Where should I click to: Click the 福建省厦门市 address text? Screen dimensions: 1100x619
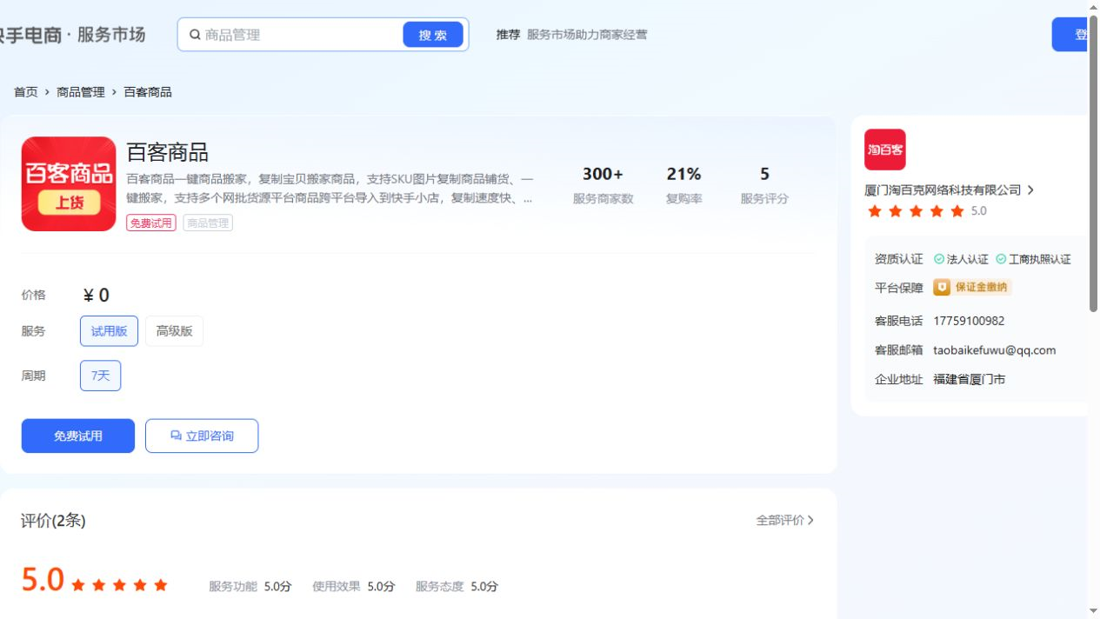pos(970,379)
